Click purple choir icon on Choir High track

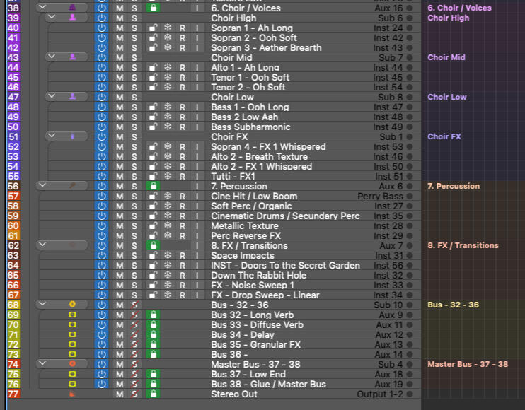72,18
